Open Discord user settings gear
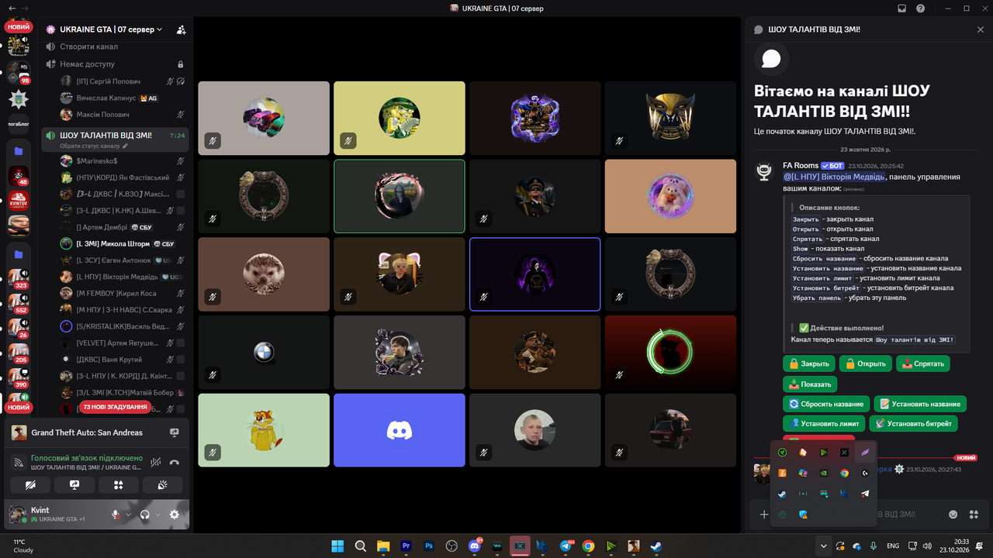This screenshot has width=993, height=558. click(174, 515)
